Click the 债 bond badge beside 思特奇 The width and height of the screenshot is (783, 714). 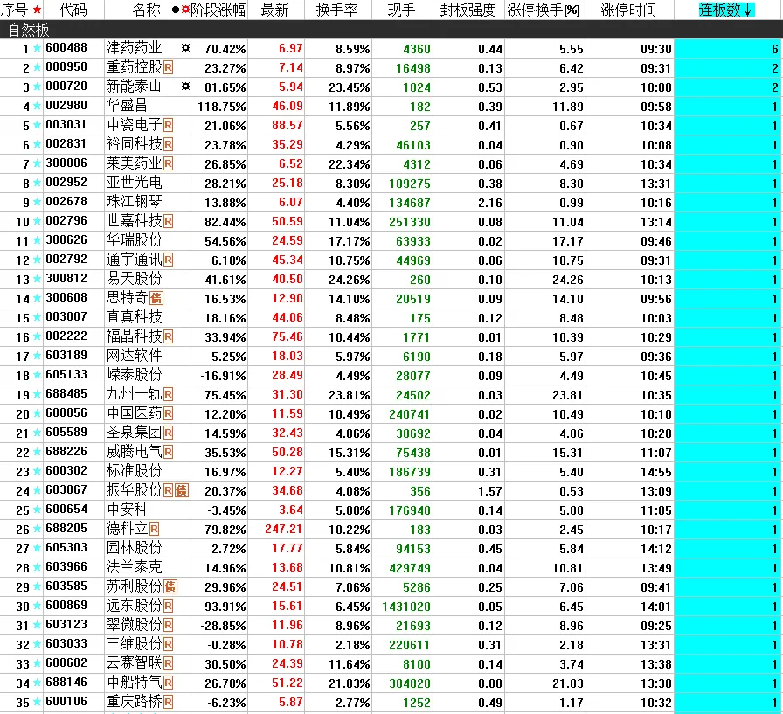coord(156,298)
